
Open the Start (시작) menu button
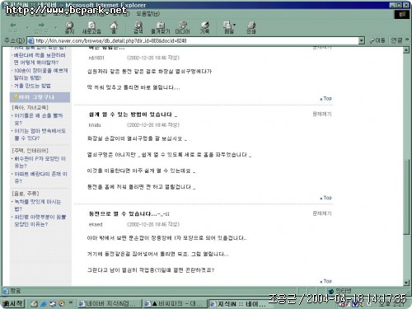pos(13,303)
